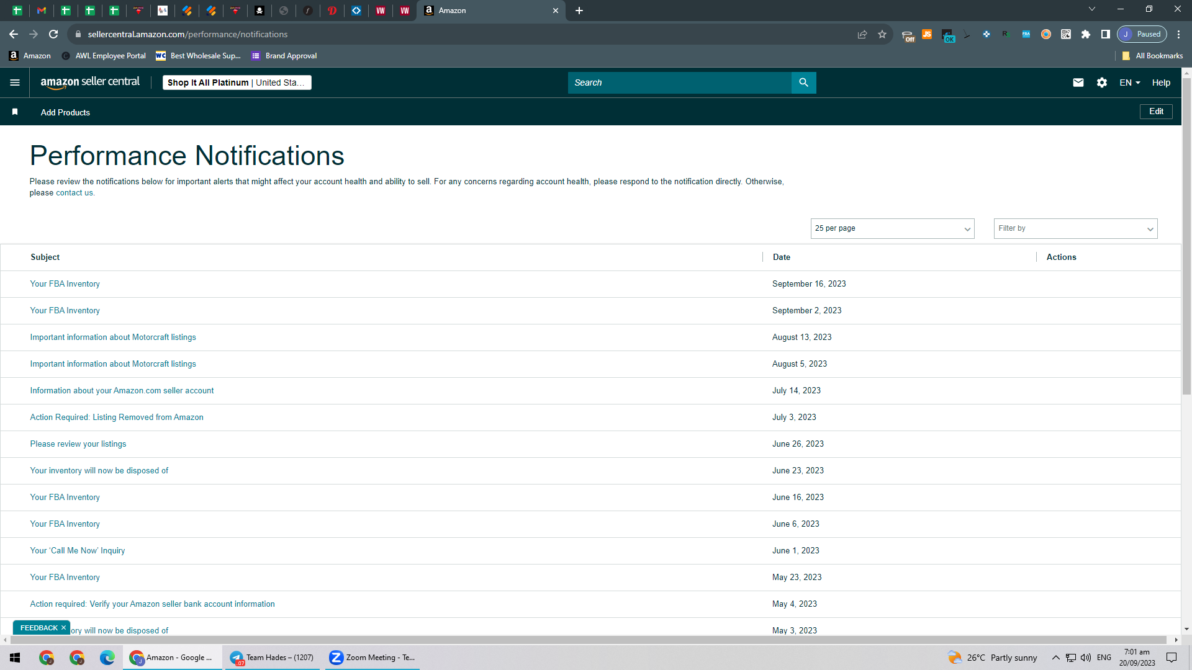This screenshot has height=670, width=1192.
Task: Open inventory disposed notification from June 23
Action: [x=99, y=471]
